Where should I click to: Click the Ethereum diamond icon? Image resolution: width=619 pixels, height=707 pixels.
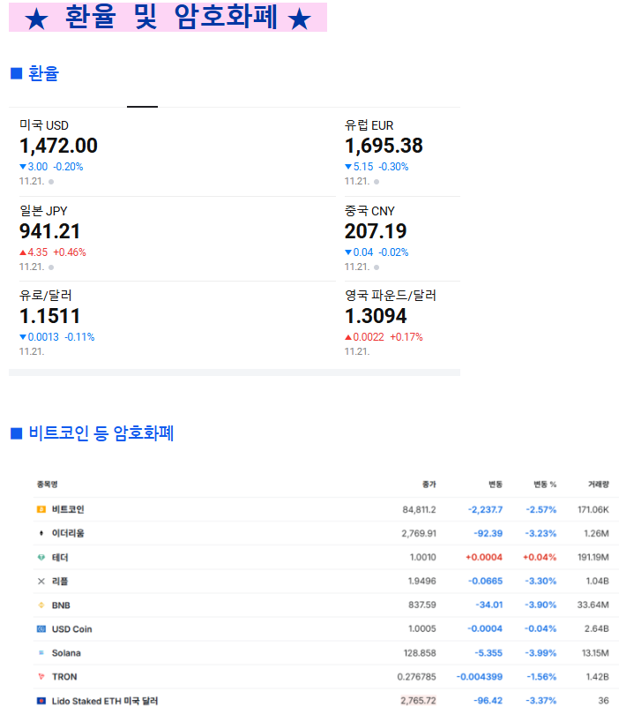41,533
